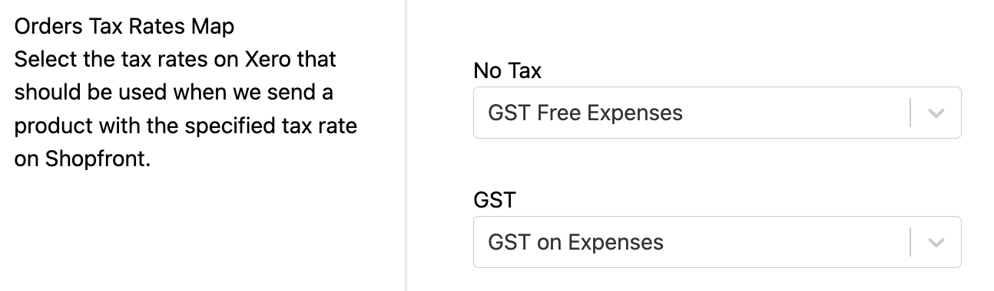Click the separator line inside GST dropdown
This screenshot has width=994, height=291.
pyautogui.click(x=910, y=243)
